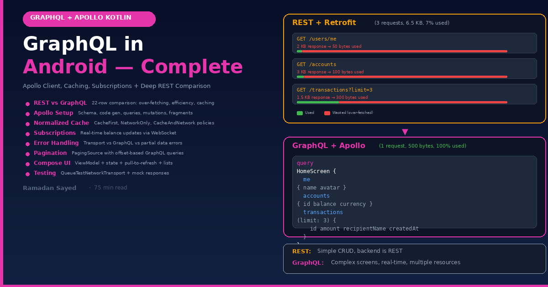
Task: Click the bullet dot beside Error Handling
Action: coord(27,144)
